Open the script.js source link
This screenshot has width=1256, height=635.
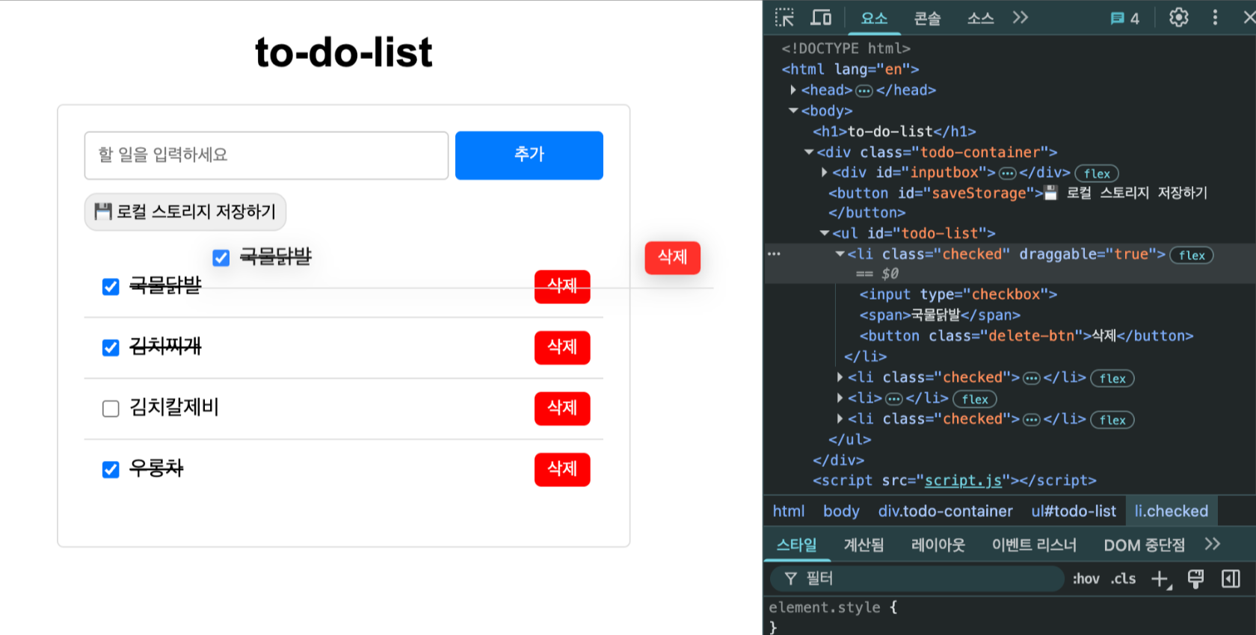963,480
